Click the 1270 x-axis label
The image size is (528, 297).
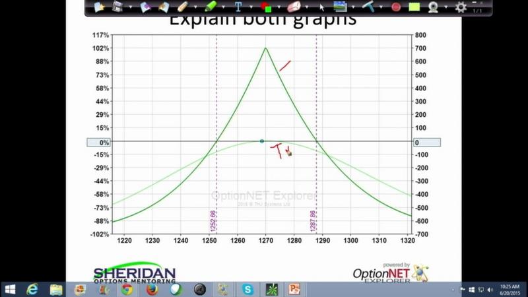(x=266, y=240)
